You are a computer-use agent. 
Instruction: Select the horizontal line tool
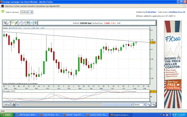pyautogui.click(x=13, y=23)
